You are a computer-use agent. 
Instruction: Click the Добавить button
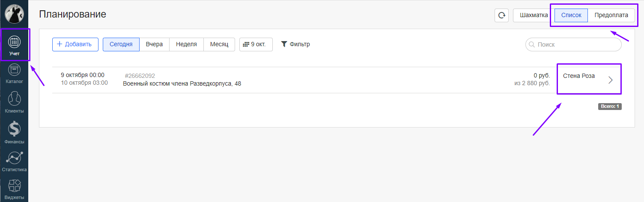(x=75, y=45)
